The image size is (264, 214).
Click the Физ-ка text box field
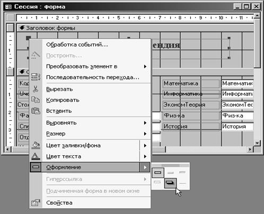(x=237, y=115)
